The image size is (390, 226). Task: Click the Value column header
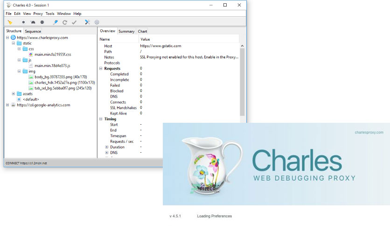(x=189, y=39)
